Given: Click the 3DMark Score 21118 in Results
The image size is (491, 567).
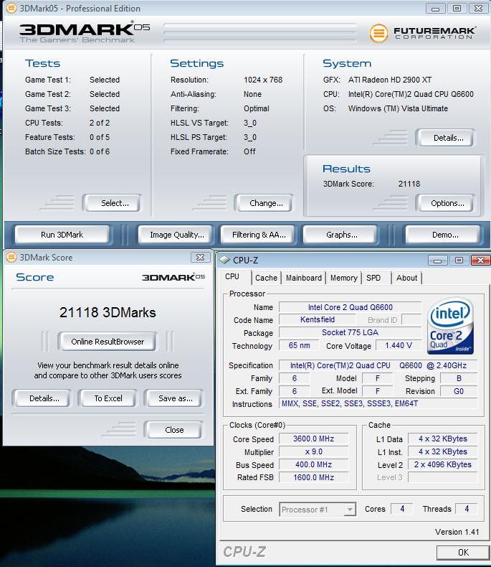Looking at the screenshot, I should [409, 184].
